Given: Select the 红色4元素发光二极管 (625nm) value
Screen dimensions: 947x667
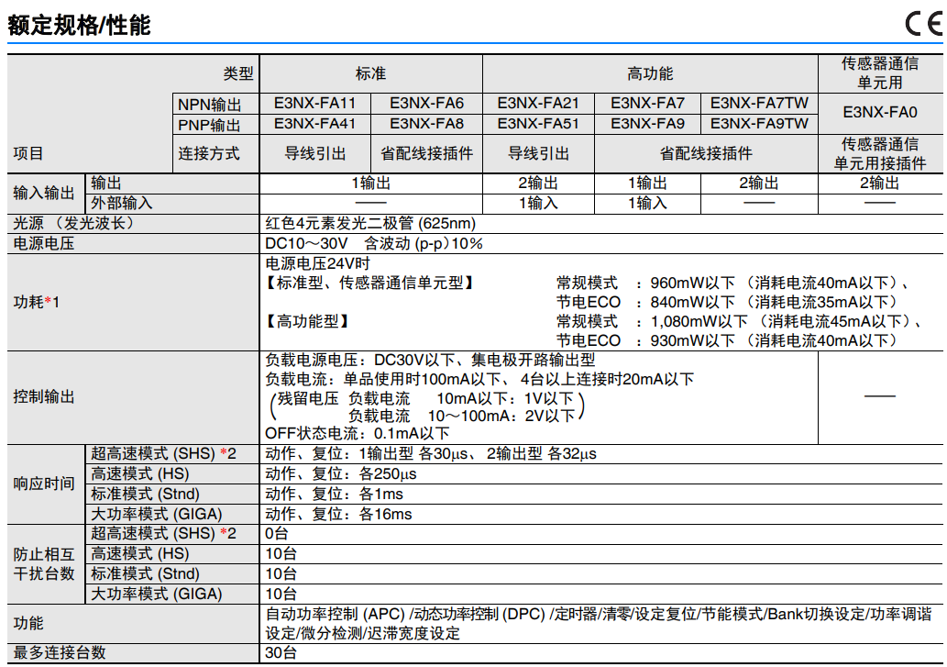Looking at the screenshot, I should point(370,224).
